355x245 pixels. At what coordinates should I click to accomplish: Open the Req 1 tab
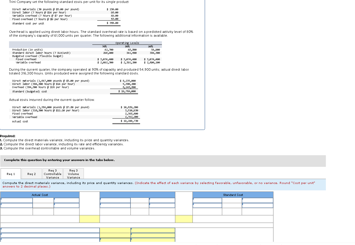pyautogui.click(x=10, y=174)
